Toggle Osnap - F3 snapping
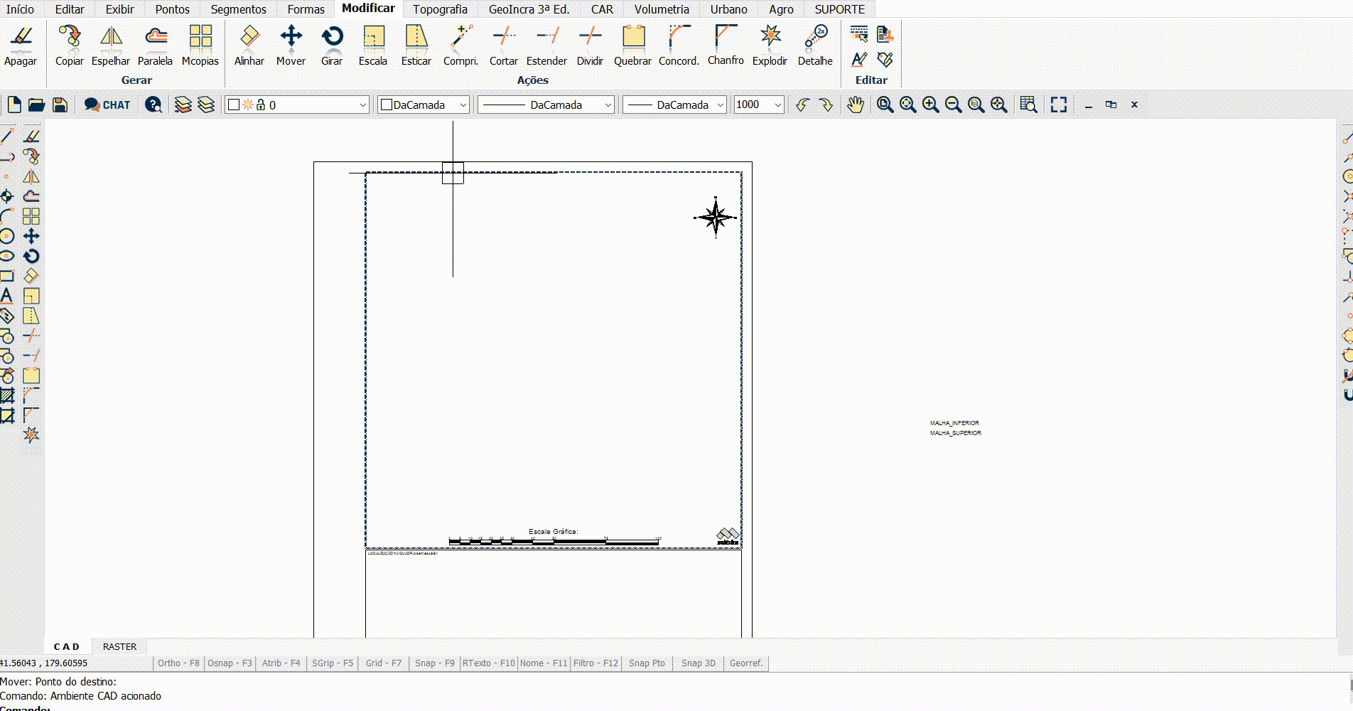The image size is (1353, 711). tap(230, 663)
